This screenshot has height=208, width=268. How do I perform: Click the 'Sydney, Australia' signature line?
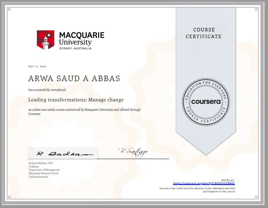click(38, 177)
